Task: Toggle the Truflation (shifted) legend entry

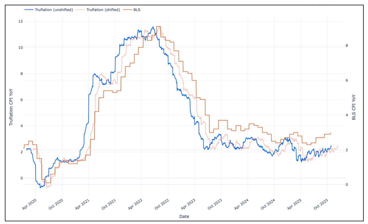Action: pyautogui.click(x=103, y=10)
